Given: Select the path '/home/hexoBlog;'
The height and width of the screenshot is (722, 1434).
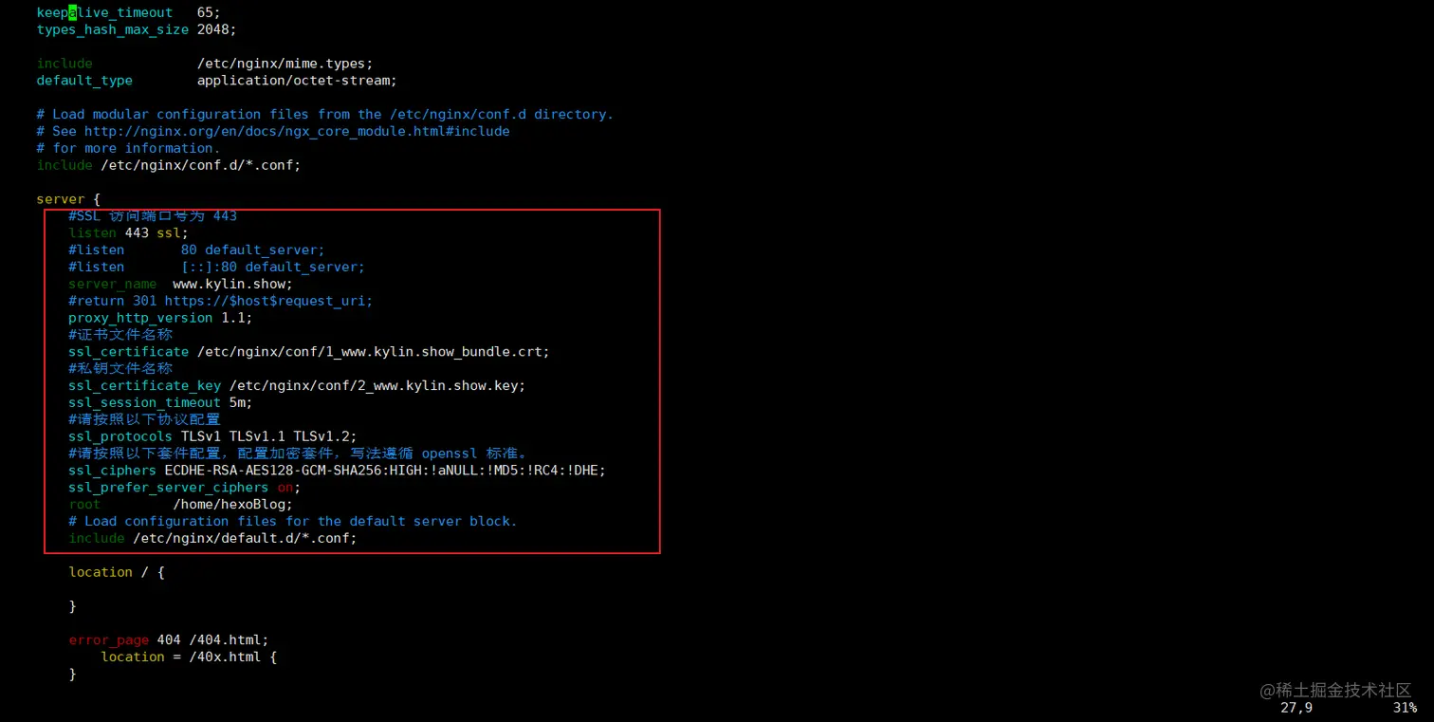Looking at the screenshot, I should tap(233, 505).
